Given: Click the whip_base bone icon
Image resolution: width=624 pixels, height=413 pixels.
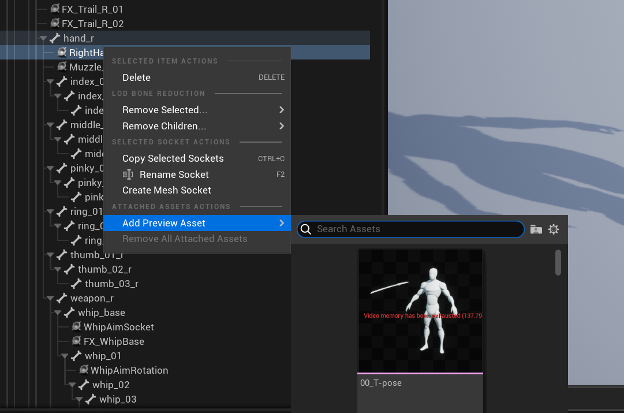Looking at the screenshot, I should pos(69,312).
